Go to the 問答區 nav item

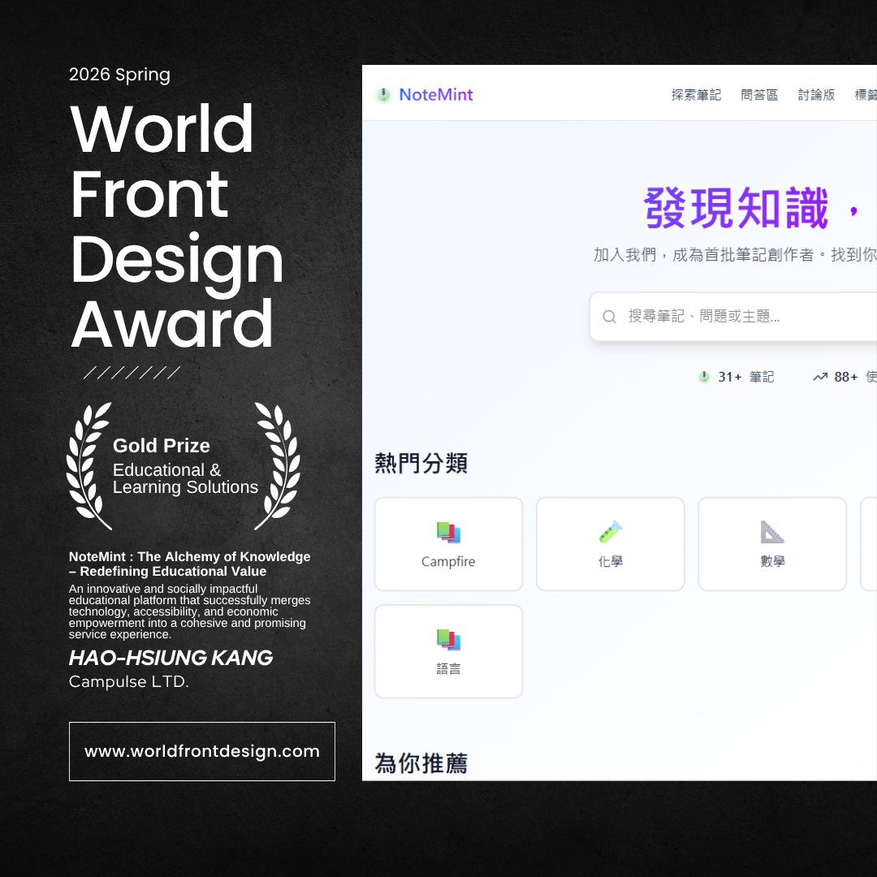(759, 95)
